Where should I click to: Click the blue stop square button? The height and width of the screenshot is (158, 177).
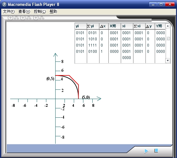click(x=156, y=151)
